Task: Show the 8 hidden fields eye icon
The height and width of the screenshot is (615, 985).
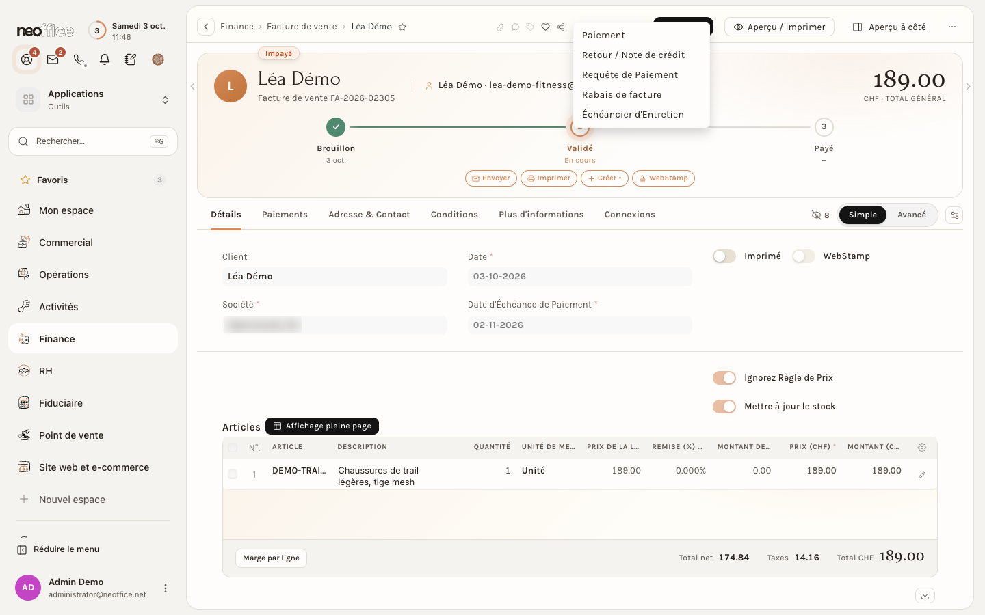Action: point(819,215)
